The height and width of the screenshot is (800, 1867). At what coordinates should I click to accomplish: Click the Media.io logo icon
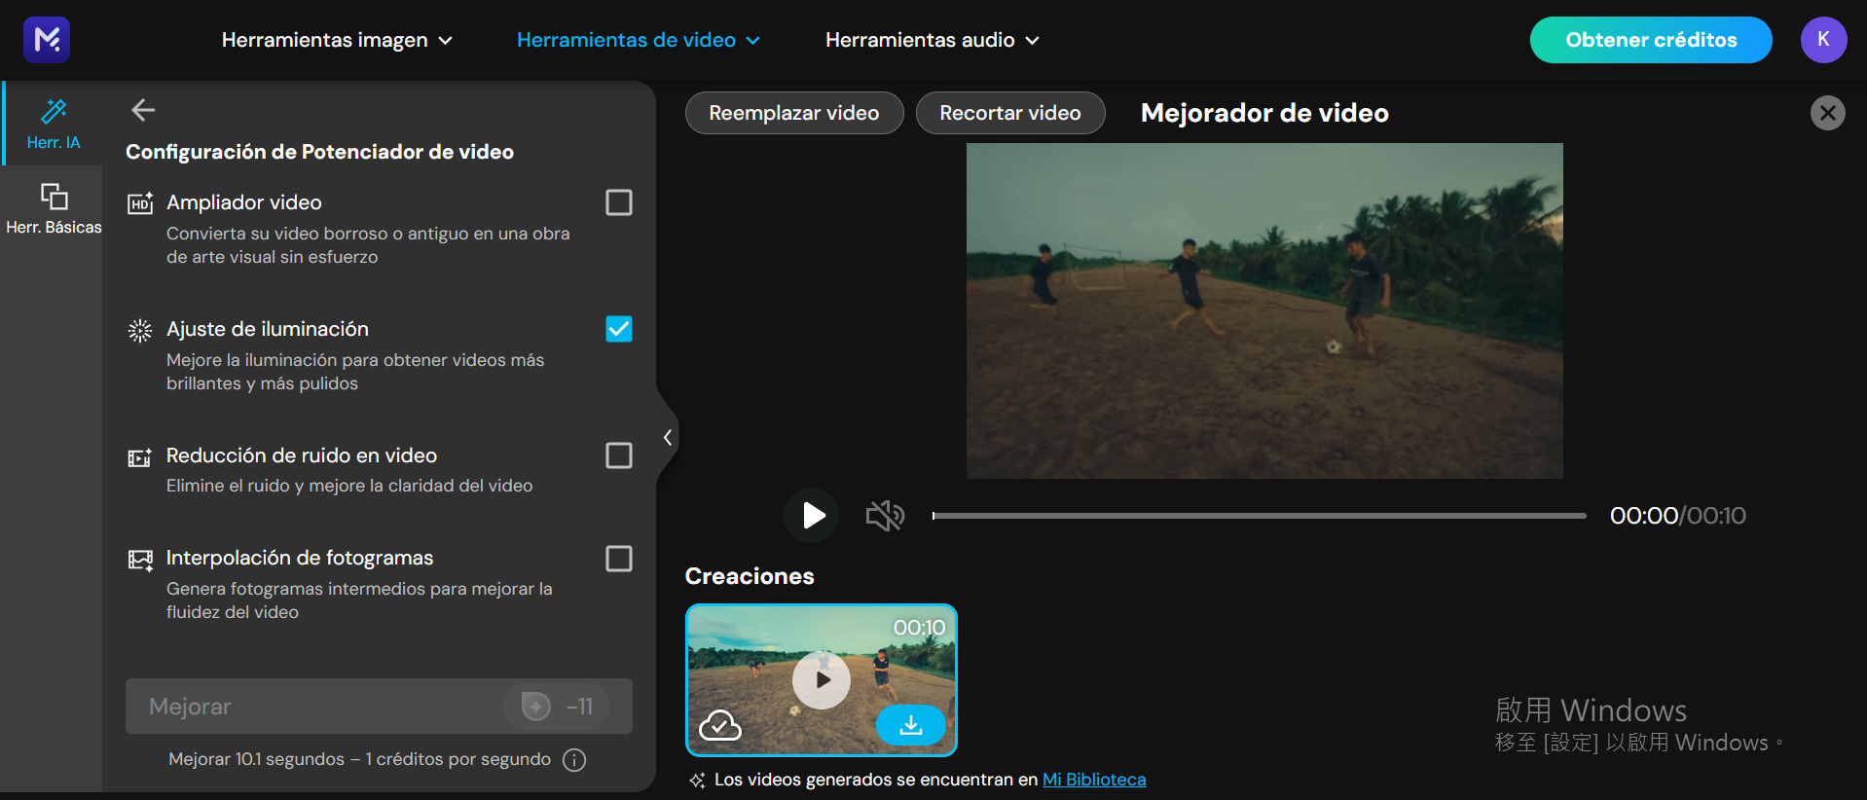pyautogui.click(x=47, y=40)
